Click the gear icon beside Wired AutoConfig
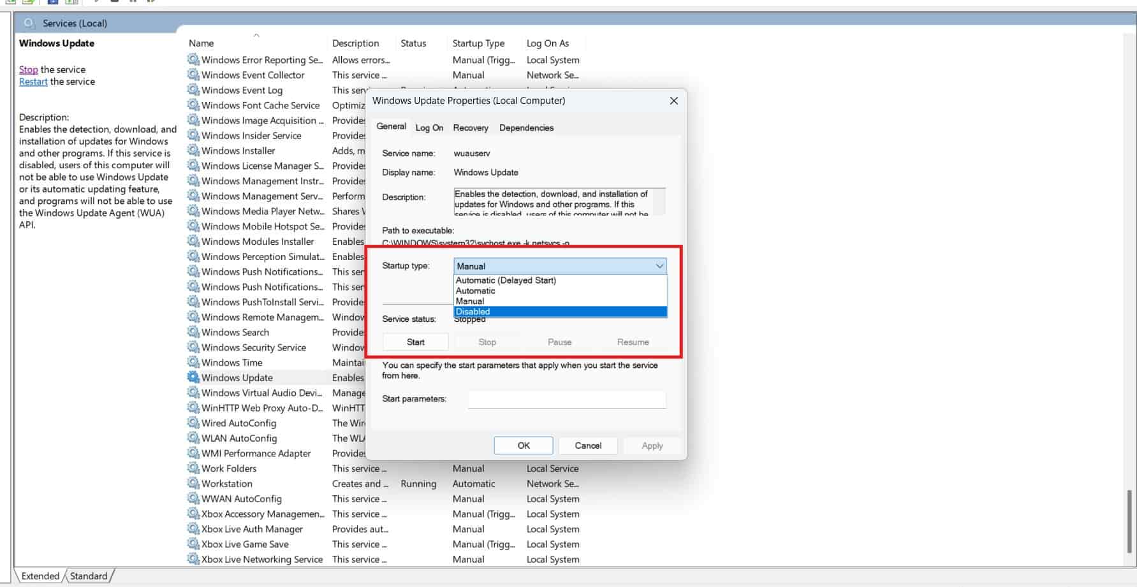Screen dimensions: 1137x587 click(193, 423)
